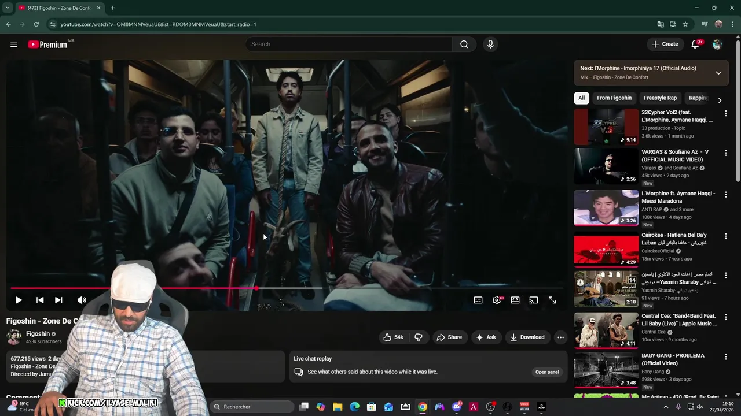This screenshot has height=416, width=741.
Task: Open the notifications bell
Action: tap(696, 44)
